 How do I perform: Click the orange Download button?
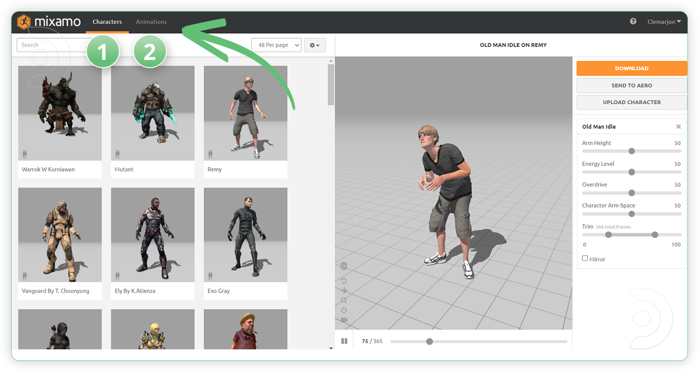coord(632,68)
